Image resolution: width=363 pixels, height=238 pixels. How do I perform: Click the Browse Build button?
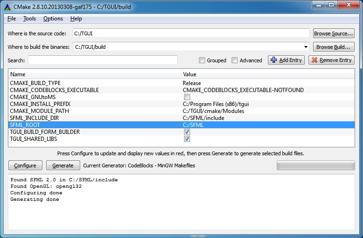[x=334, y=47]
